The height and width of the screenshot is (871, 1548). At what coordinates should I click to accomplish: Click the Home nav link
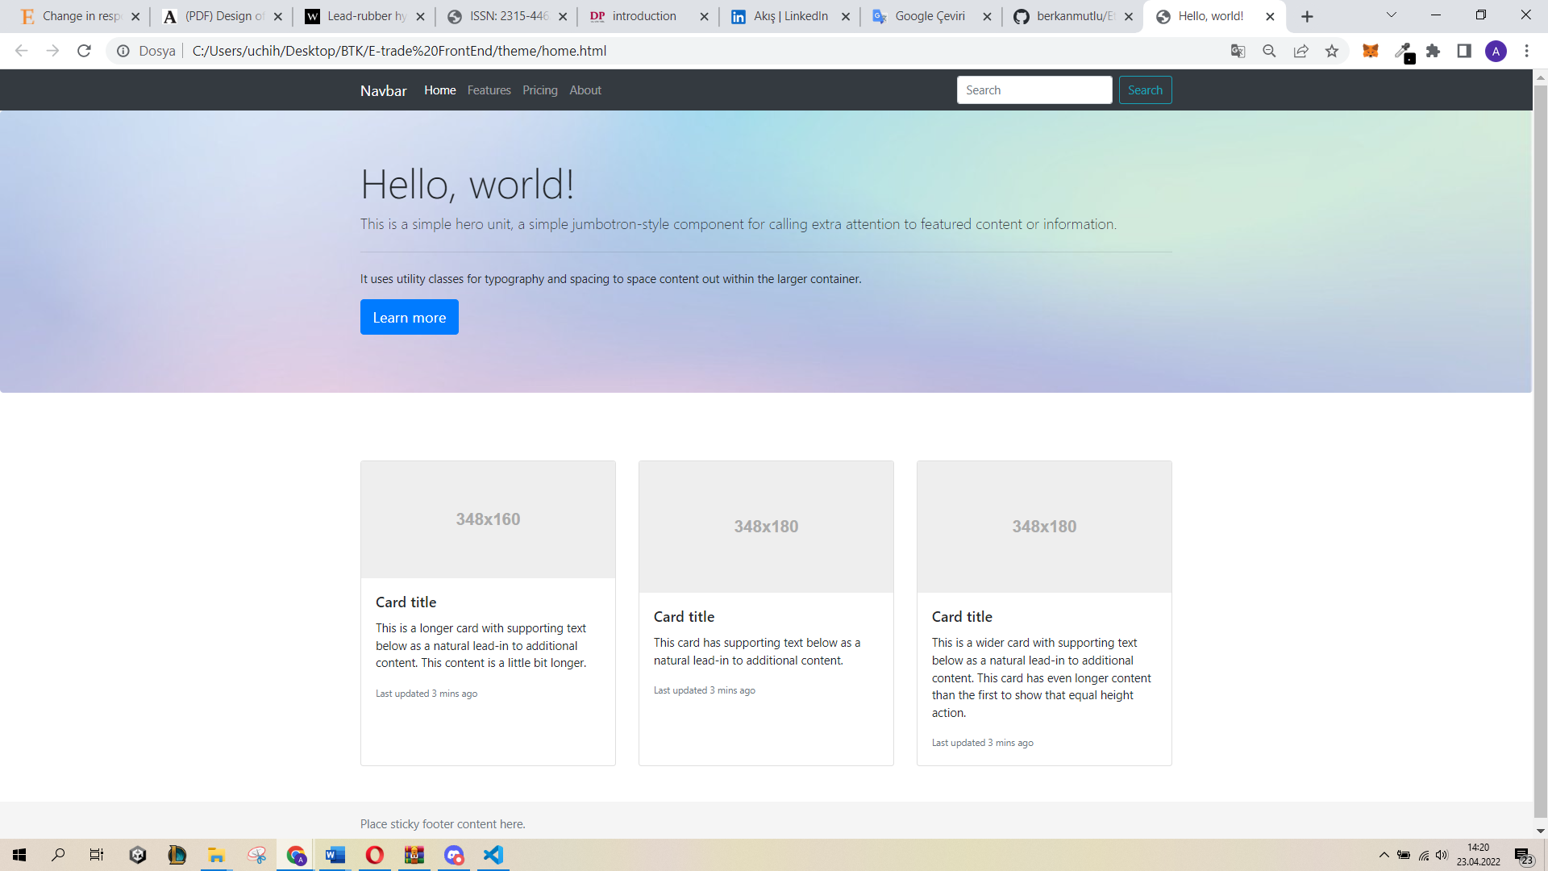pos(439,90)
